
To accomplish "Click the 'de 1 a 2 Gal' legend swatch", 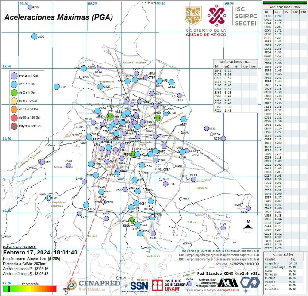I will [14, 84].
